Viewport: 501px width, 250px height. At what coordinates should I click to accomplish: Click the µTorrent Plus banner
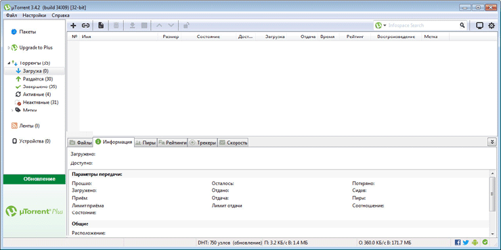[35, 211]
